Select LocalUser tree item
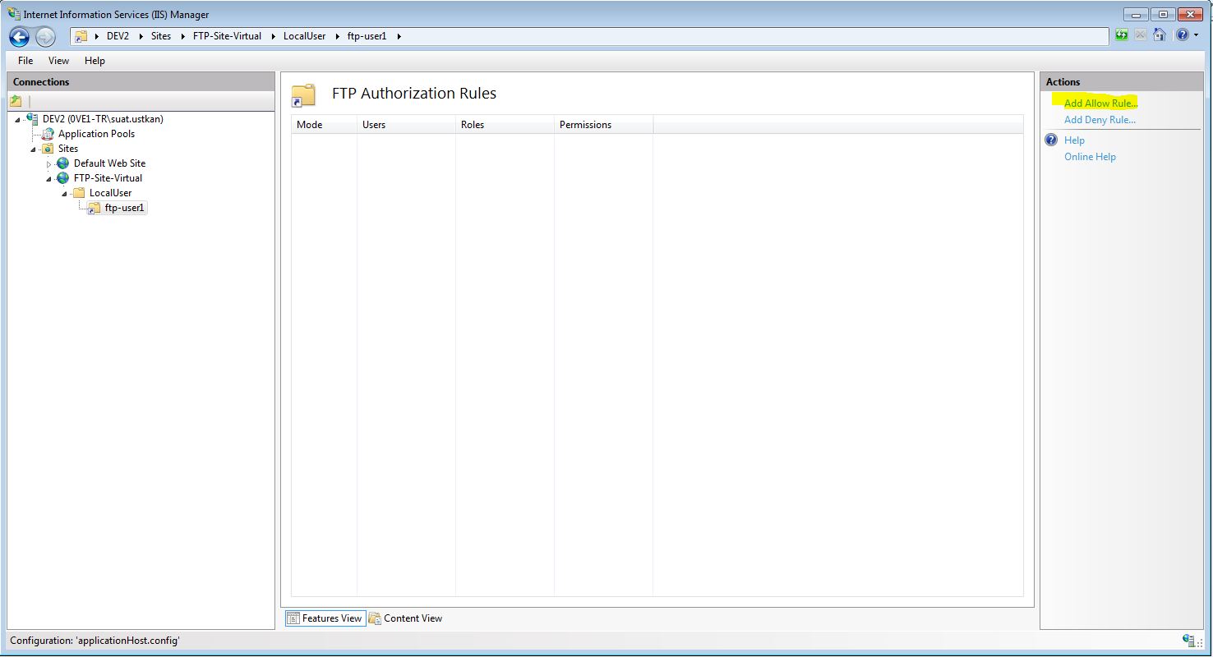The height and width of the screenshot is (657, 1213). tap(110, 193)
